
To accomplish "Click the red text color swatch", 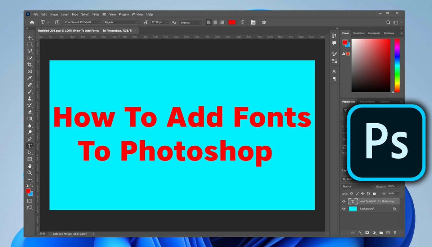I will click(232, 22).
